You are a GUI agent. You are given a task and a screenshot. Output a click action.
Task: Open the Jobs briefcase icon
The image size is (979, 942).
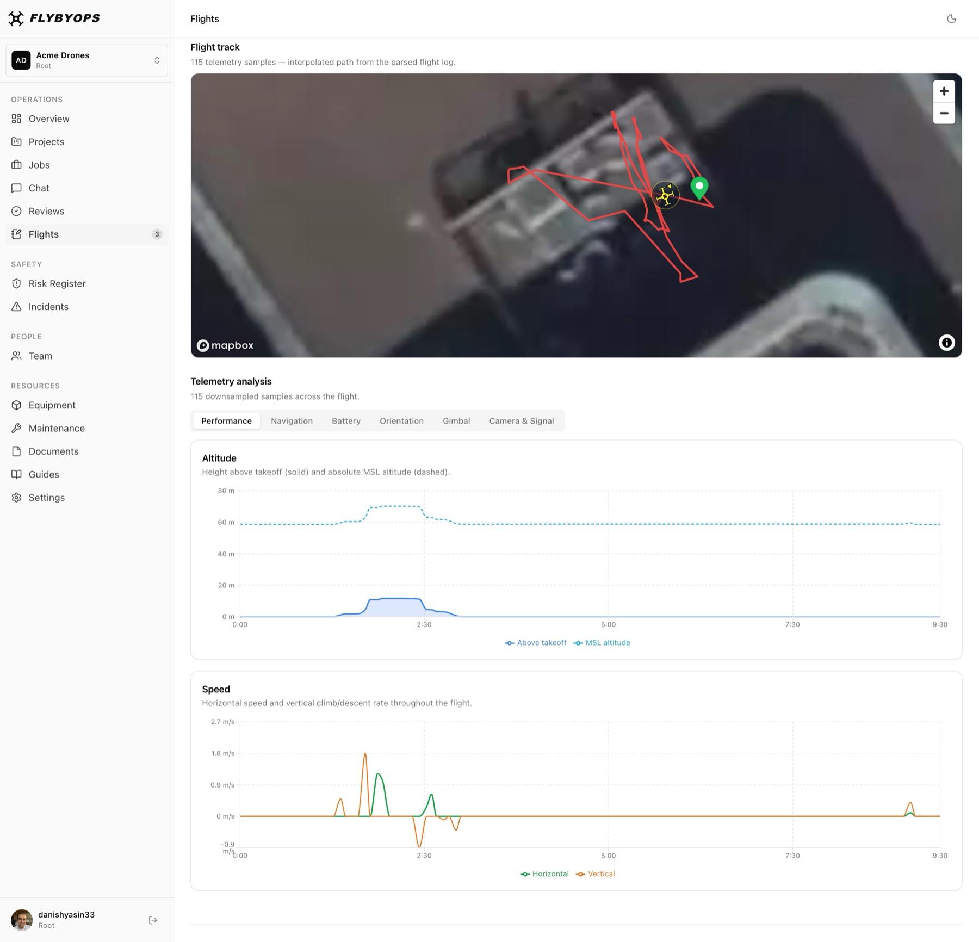tap(17, 165)
